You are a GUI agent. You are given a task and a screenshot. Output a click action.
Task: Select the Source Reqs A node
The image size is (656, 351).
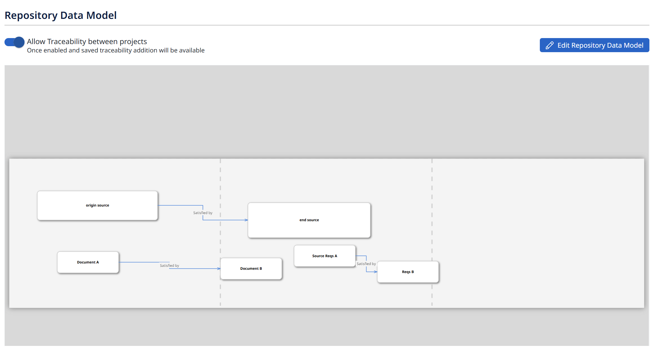pyautogui.click(x=325, y=256)
